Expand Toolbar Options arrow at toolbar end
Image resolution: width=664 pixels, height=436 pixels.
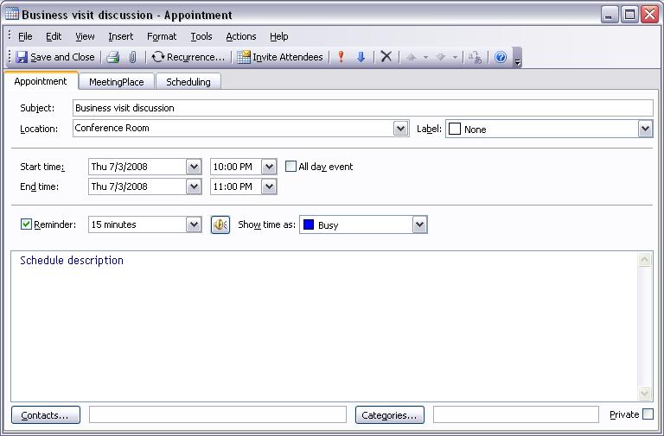tap(517, 58)
